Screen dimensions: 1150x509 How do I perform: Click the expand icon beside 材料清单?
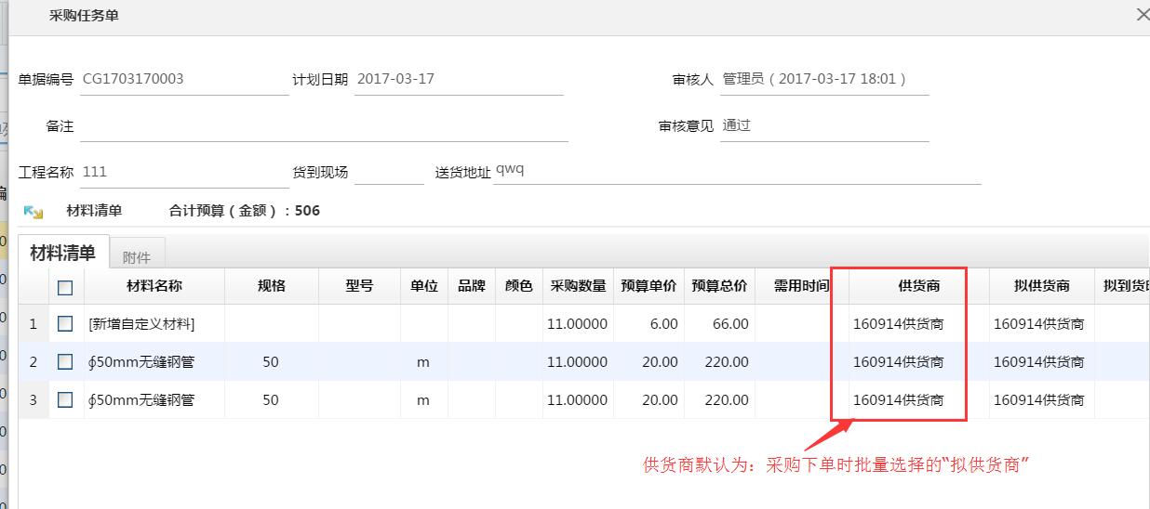click(x=33, y=212)
